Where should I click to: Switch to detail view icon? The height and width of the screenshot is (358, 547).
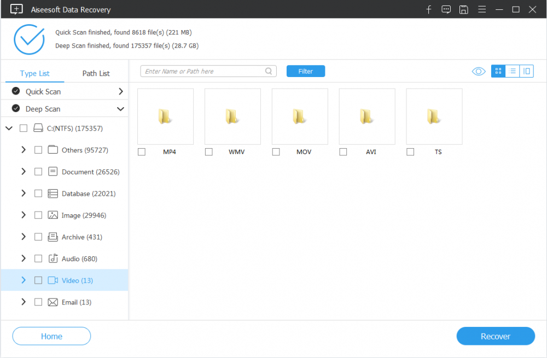point(527,71)
